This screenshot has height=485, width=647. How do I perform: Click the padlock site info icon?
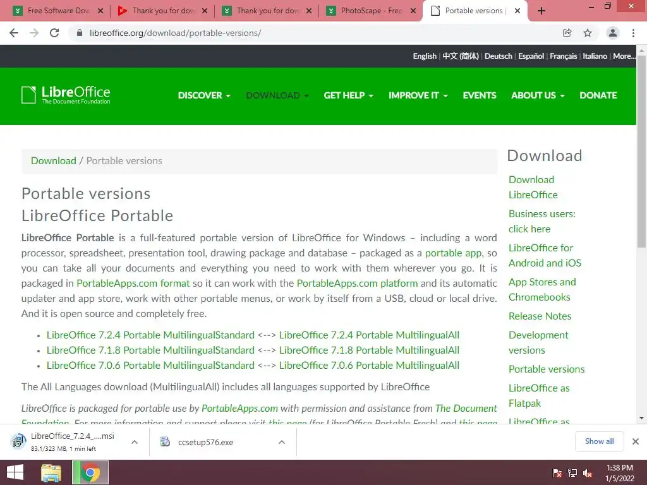pyautogui.click(x=80, y=33)
